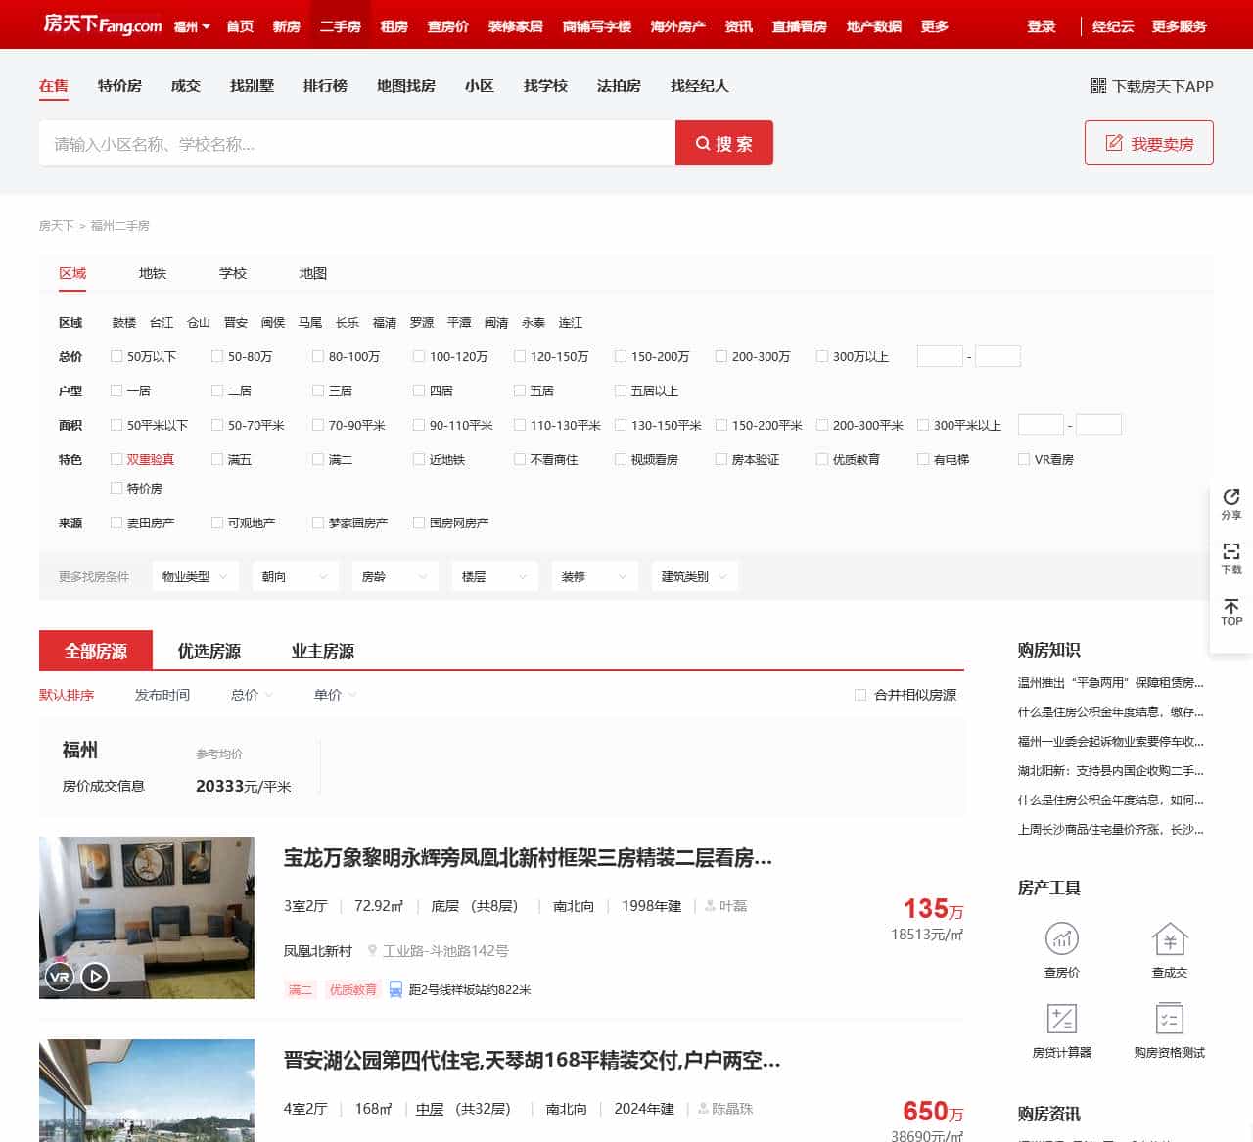Expand the 装修 dropdown
This screenshot has height=1142, width=1253.
pyautogui.click(x=595, y=576)
